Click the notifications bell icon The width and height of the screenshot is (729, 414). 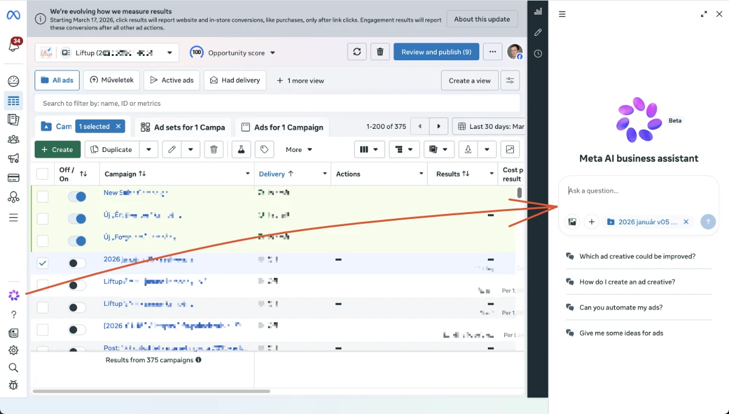click(13, 46)
